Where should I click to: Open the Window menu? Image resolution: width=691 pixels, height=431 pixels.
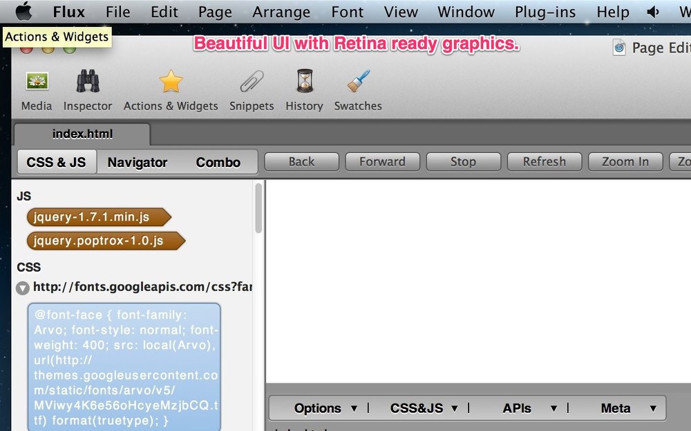[x=466, y=12]
